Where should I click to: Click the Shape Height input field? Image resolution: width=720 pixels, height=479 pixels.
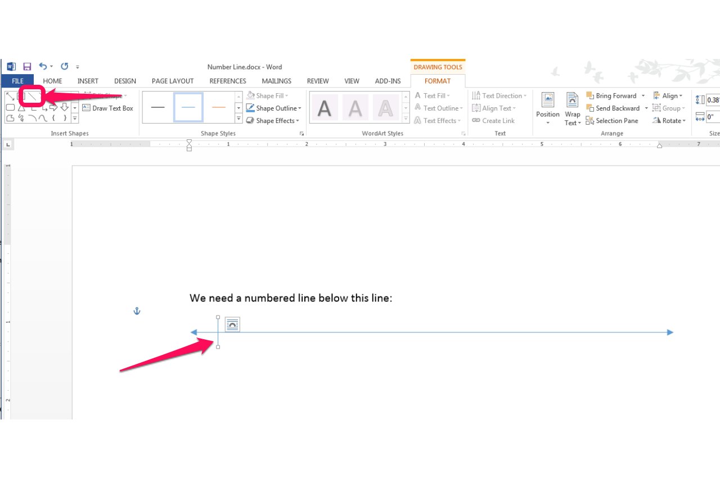tap(713, 100)
